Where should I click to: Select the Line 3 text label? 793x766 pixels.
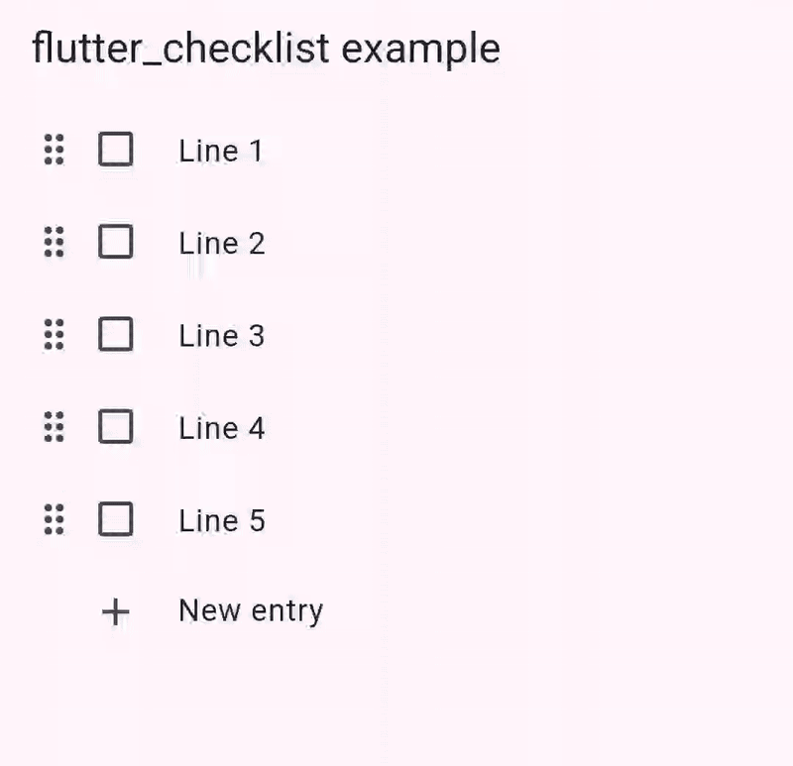[221, 335]
